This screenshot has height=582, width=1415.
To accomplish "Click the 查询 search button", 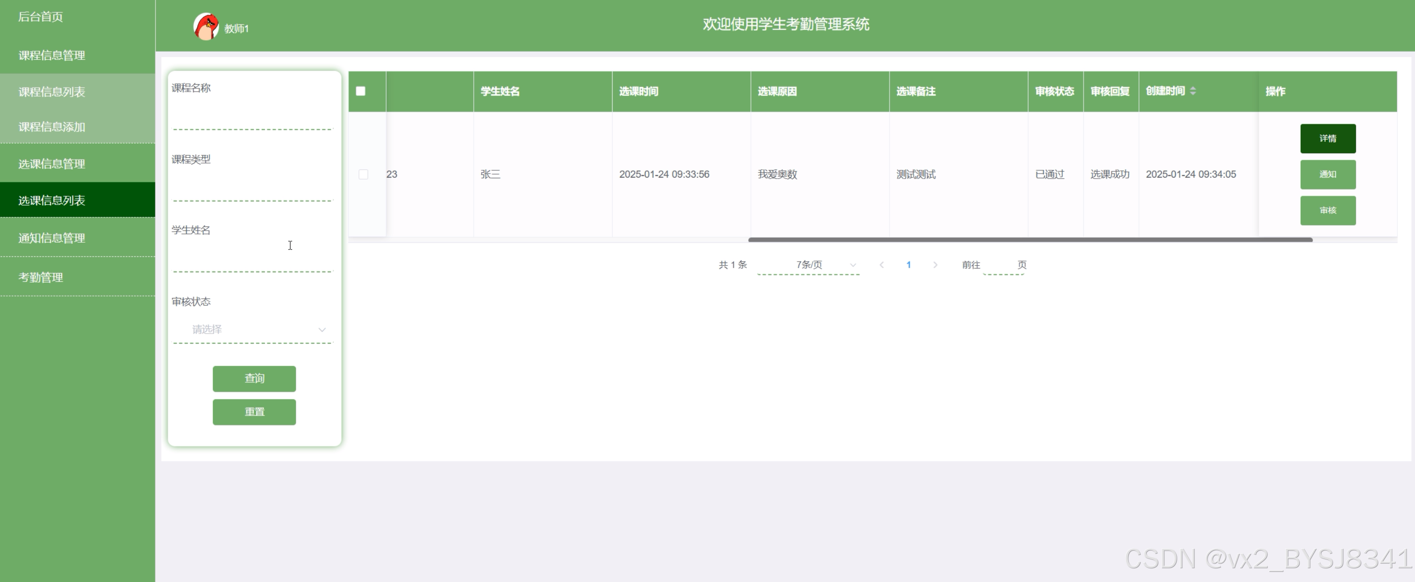I will 254,378.
